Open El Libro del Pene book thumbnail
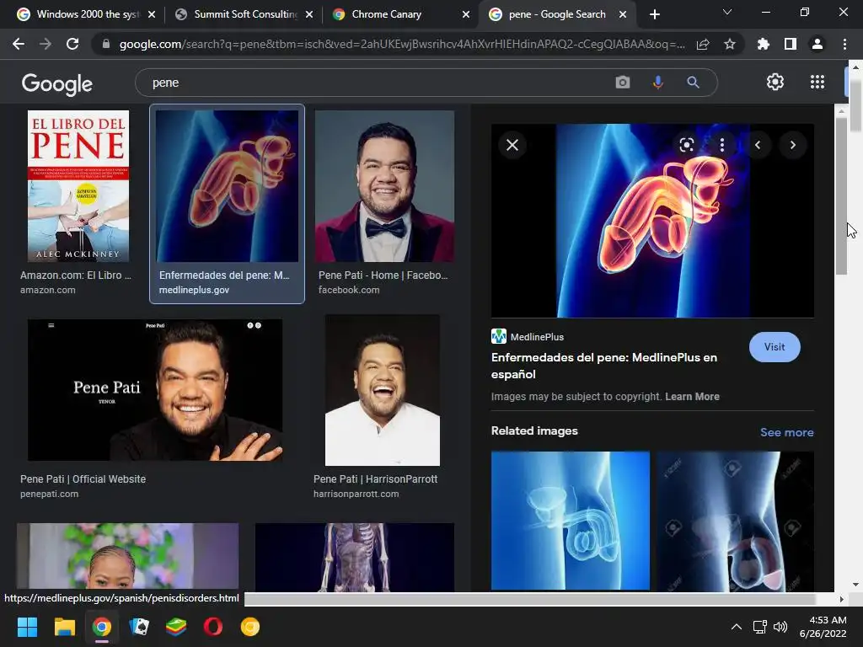 (78, 186)
